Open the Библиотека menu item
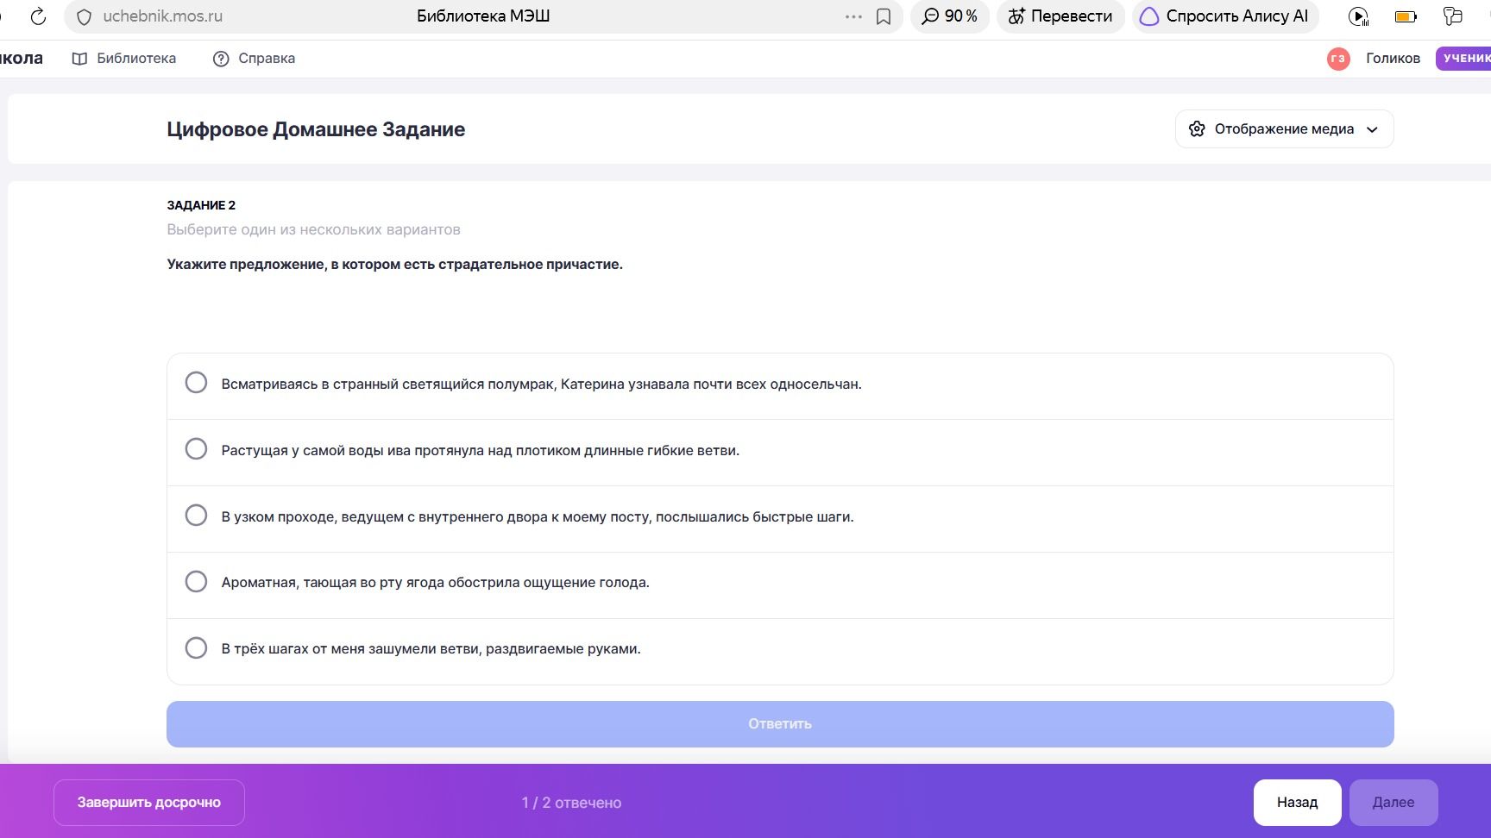 click(124, 59)
